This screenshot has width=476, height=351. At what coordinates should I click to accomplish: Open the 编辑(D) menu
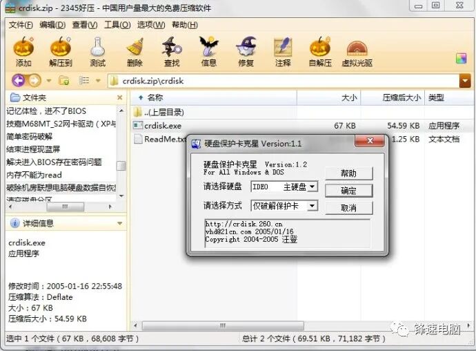(52, 25)
